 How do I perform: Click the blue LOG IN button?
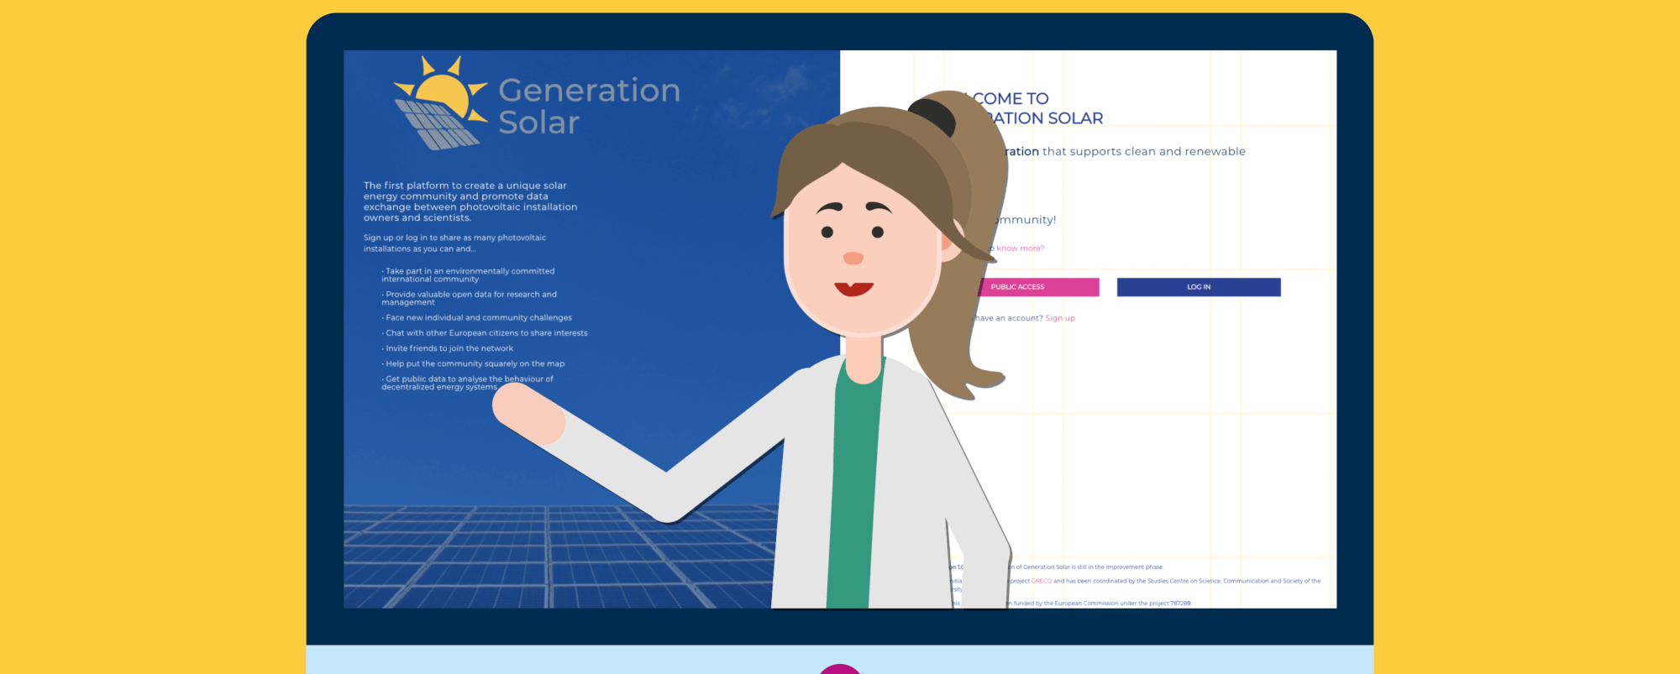point(1199,287)
